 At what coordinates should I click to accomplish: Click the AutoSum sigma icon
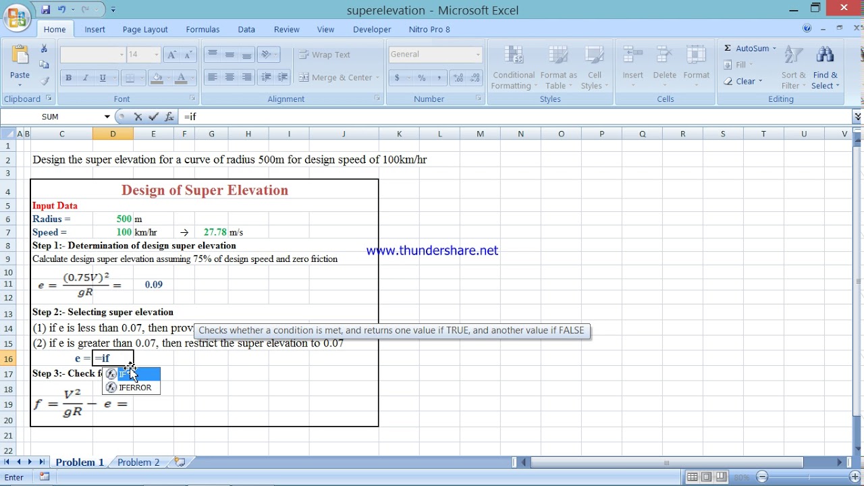728,48
